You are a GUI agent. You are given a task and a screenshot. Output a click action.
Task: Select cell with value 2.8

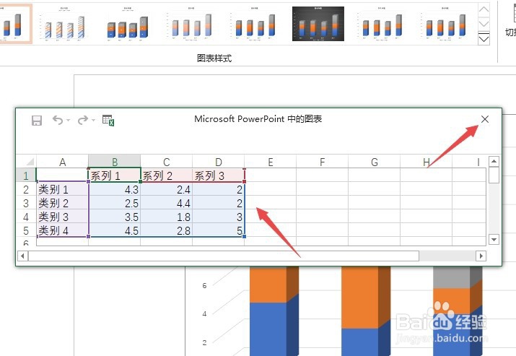(167, 230)
